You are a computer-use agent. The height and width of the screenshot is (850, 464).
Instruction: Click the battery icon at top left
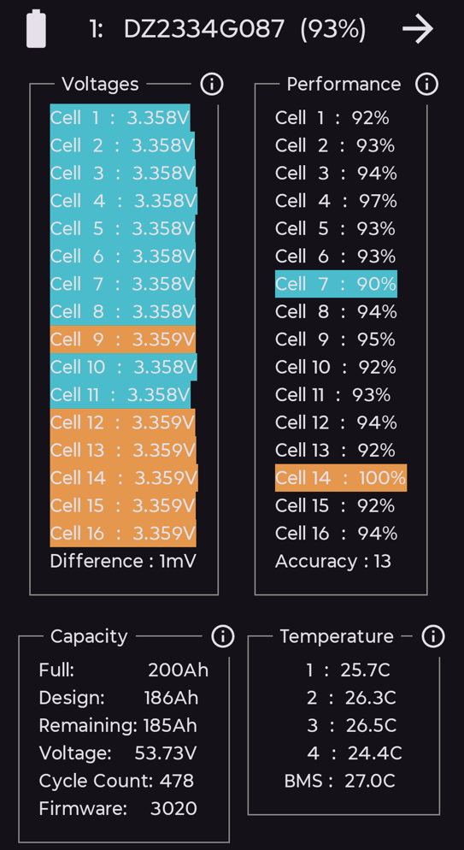[x=36, y=29]
